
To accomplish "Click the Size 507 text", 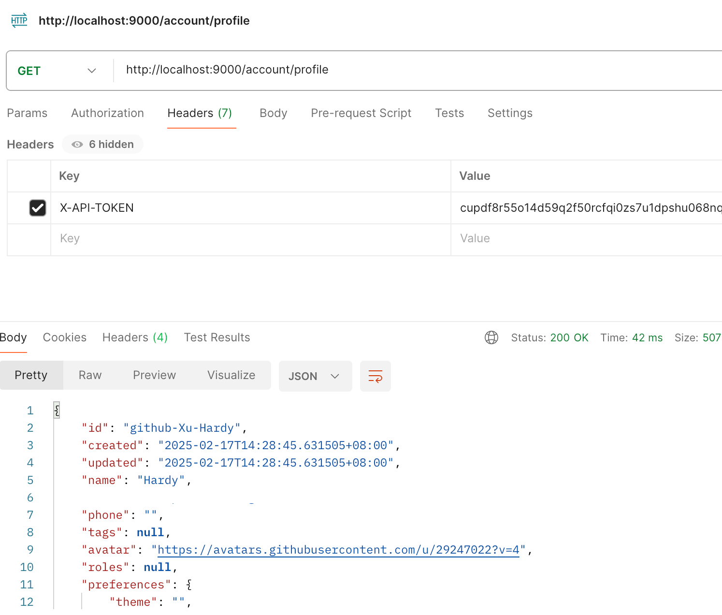I will 698,337.
